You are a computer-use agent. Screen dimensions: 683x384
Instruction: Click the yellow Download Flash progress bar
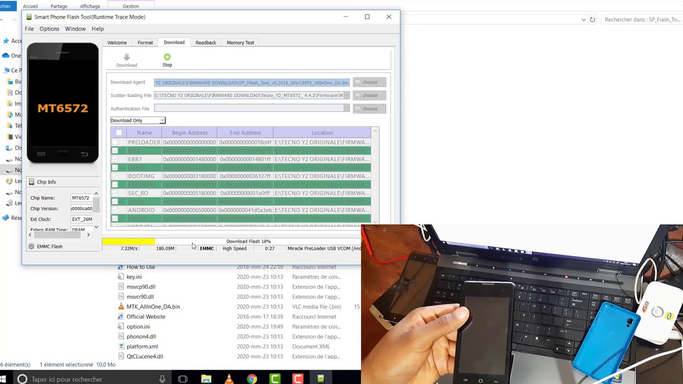tap(129, 242)
